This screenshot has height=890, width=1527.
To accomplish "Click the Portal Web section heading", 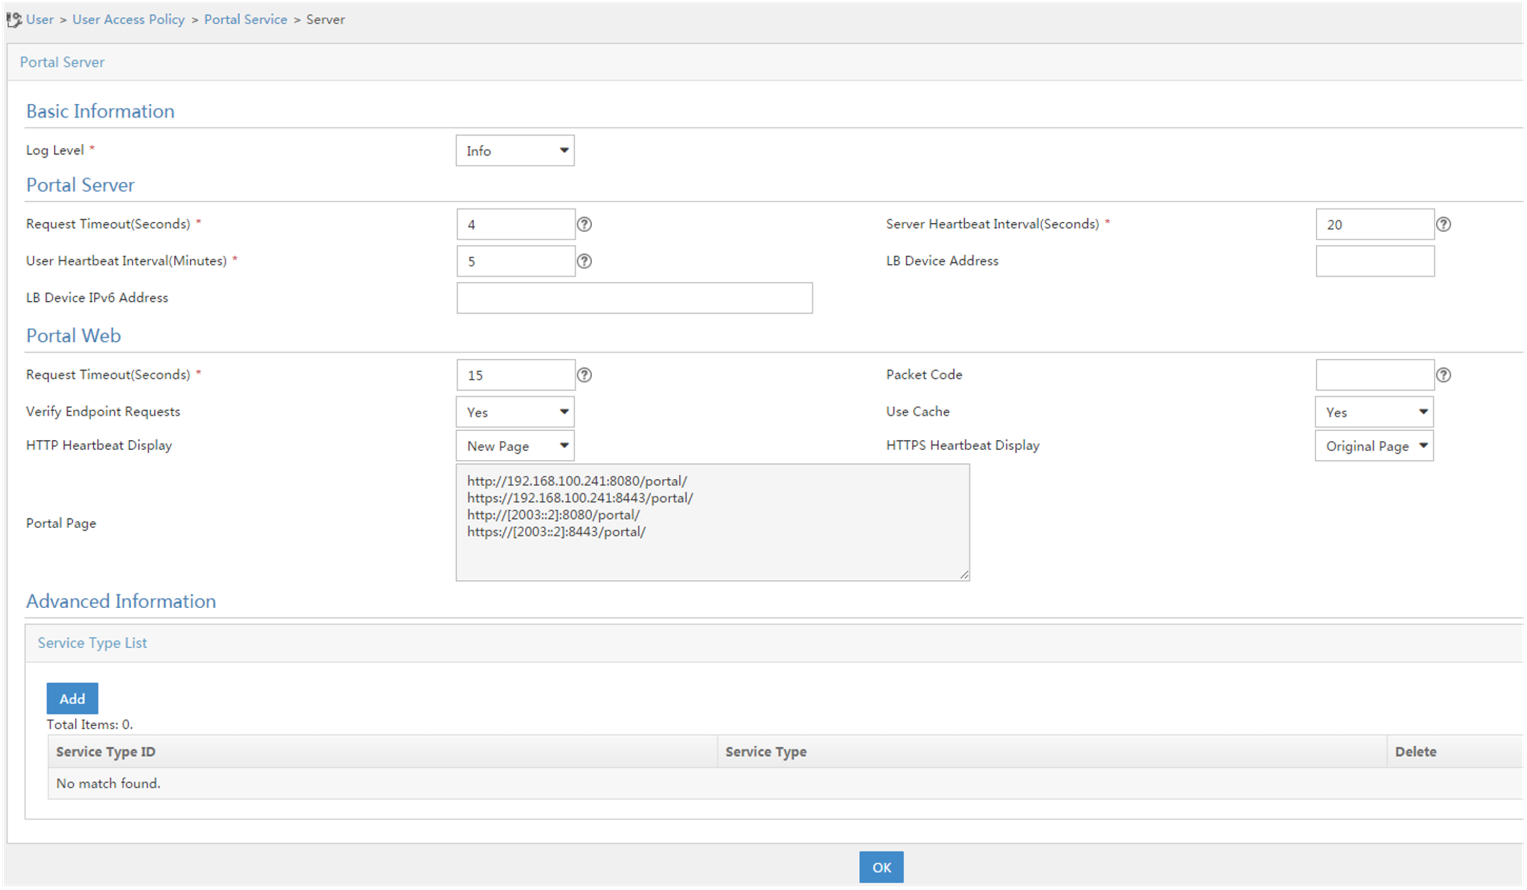I will (x=73, y=336).
